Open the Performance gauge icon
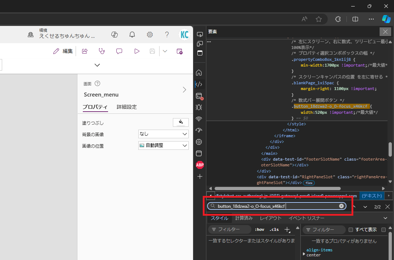394x260 pixels. (x=199, y=130)
